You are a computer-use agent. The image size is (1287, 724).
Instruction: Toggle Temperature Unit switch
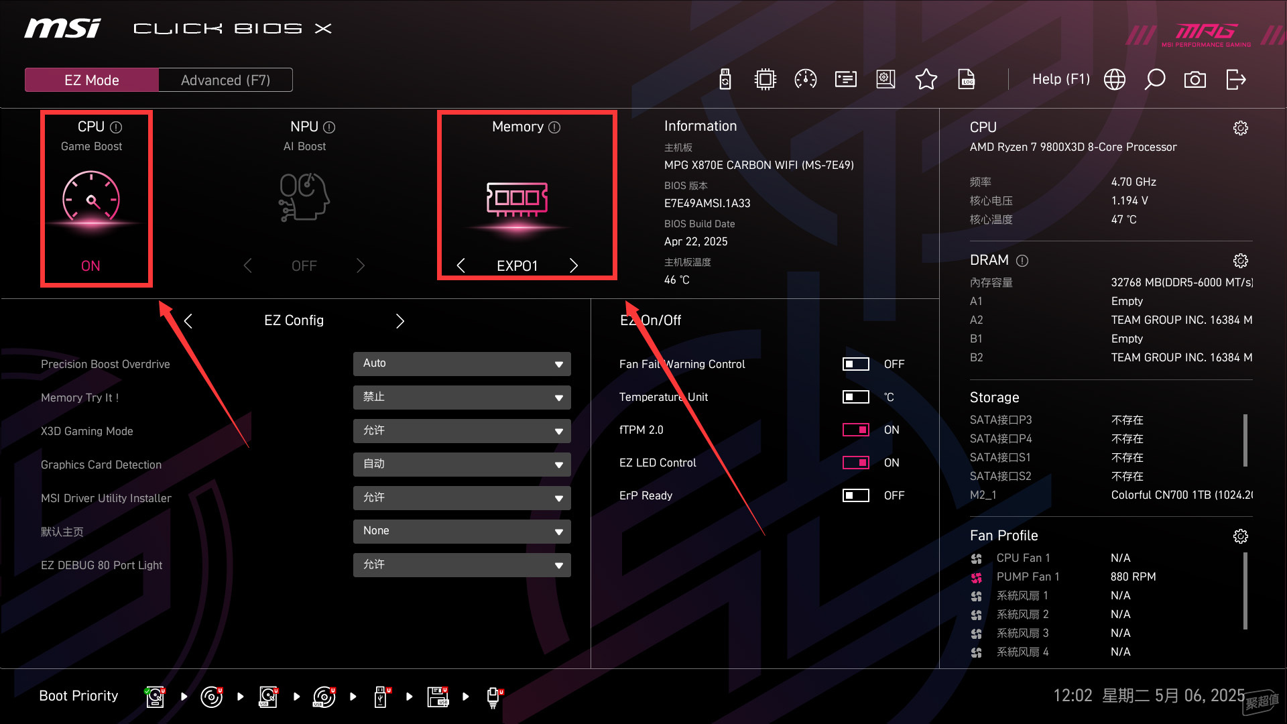point(855,397)
